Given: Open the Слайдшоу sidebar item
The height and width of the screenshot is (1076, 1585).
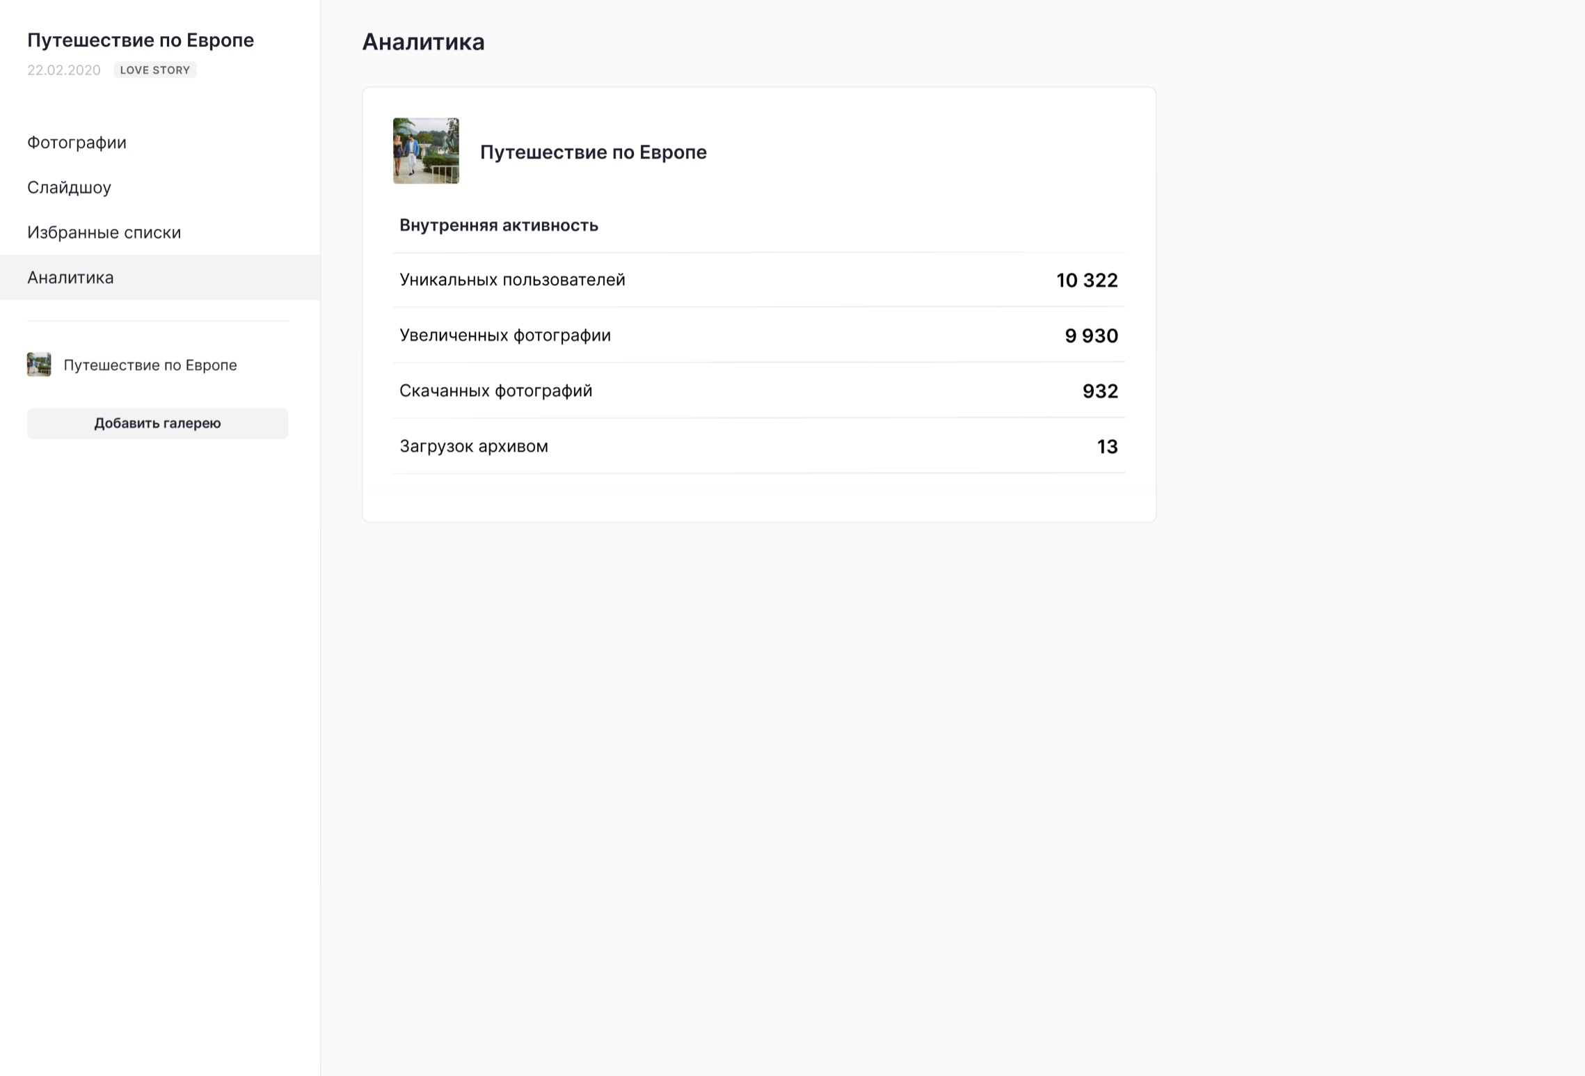Looking at the screenshot, I should click(x=69, y=187).
